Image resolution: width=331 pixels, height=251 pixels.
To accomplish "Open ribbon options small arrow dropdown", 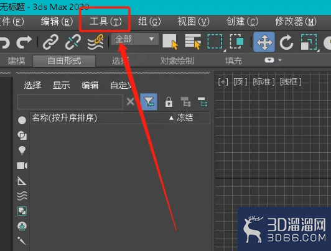I will click(280, 60).
